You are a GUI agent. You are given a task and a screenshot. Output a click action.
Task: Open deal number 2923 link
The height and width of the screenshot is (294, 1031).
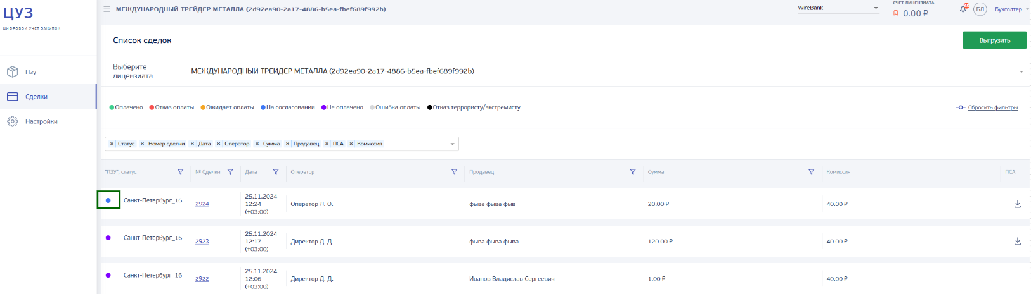[202, 242]
